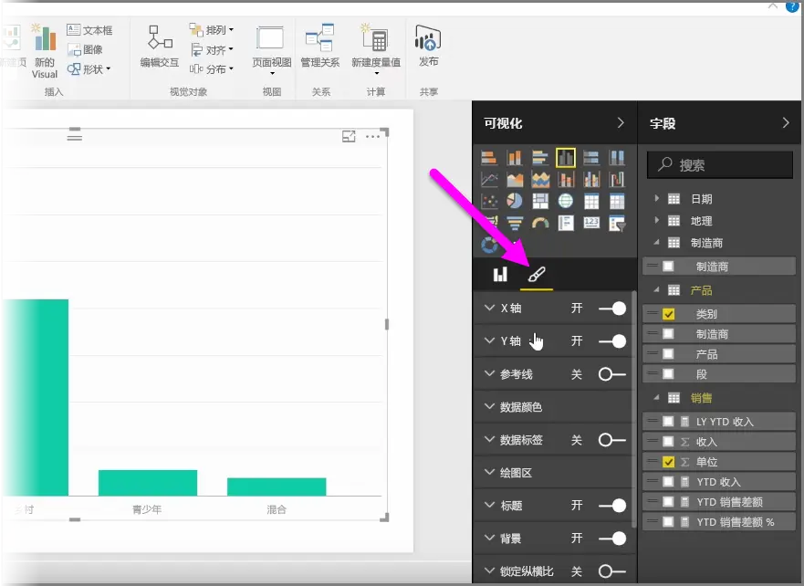Select the 123 card visualization
Viewport: 804px width, 586px height.
pyautogui.click(x=591, y=223)
